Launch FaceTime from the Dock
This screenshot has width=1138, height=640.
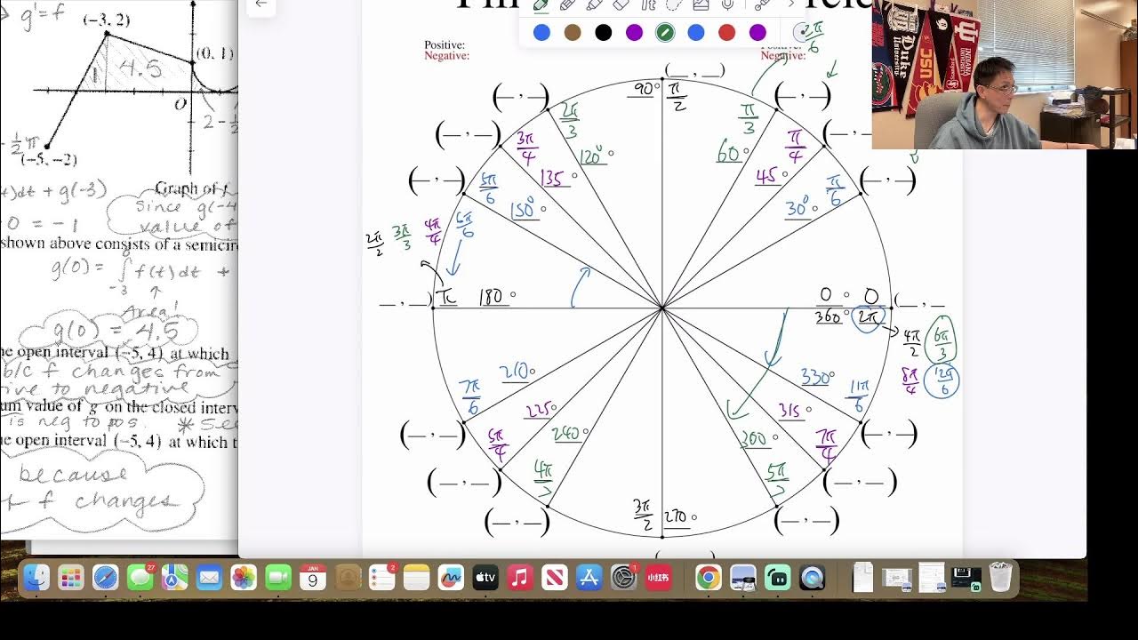(278, 578)
